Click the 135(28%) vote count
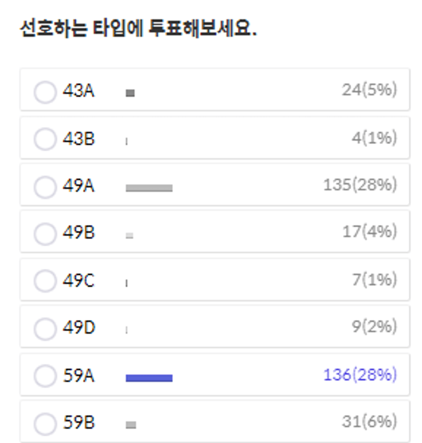This screenshot has height=443, width=422. (x=360, y=185)
